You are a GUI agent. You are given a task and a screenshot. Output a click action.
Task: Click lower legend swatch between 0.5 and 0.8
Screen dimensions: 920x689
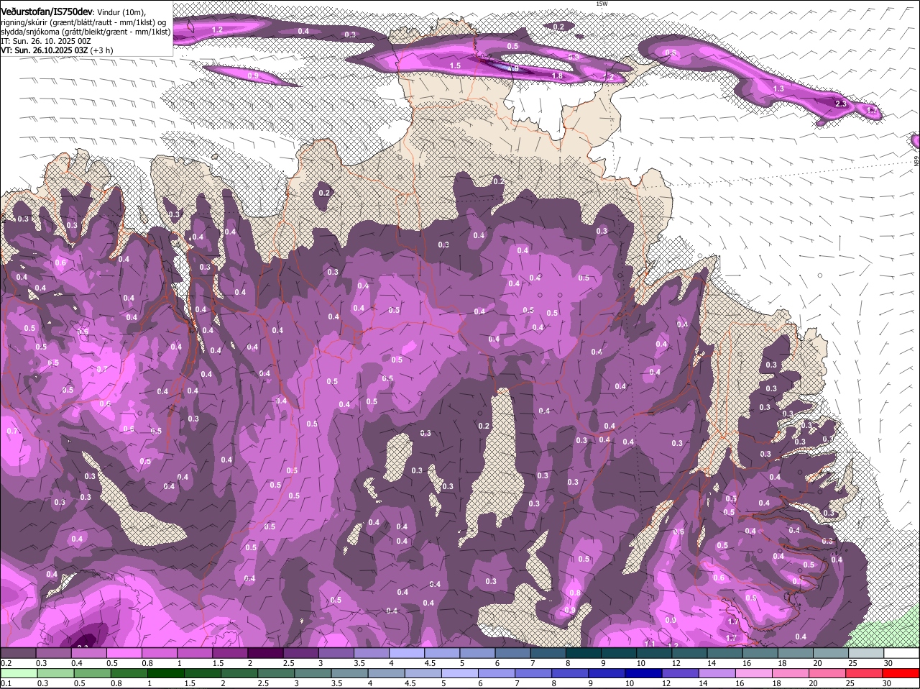click(x=93, y=673)
